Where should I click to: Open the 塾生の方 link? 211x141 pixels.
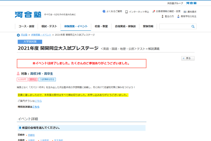pyautogui.click(x=169, y=17)
